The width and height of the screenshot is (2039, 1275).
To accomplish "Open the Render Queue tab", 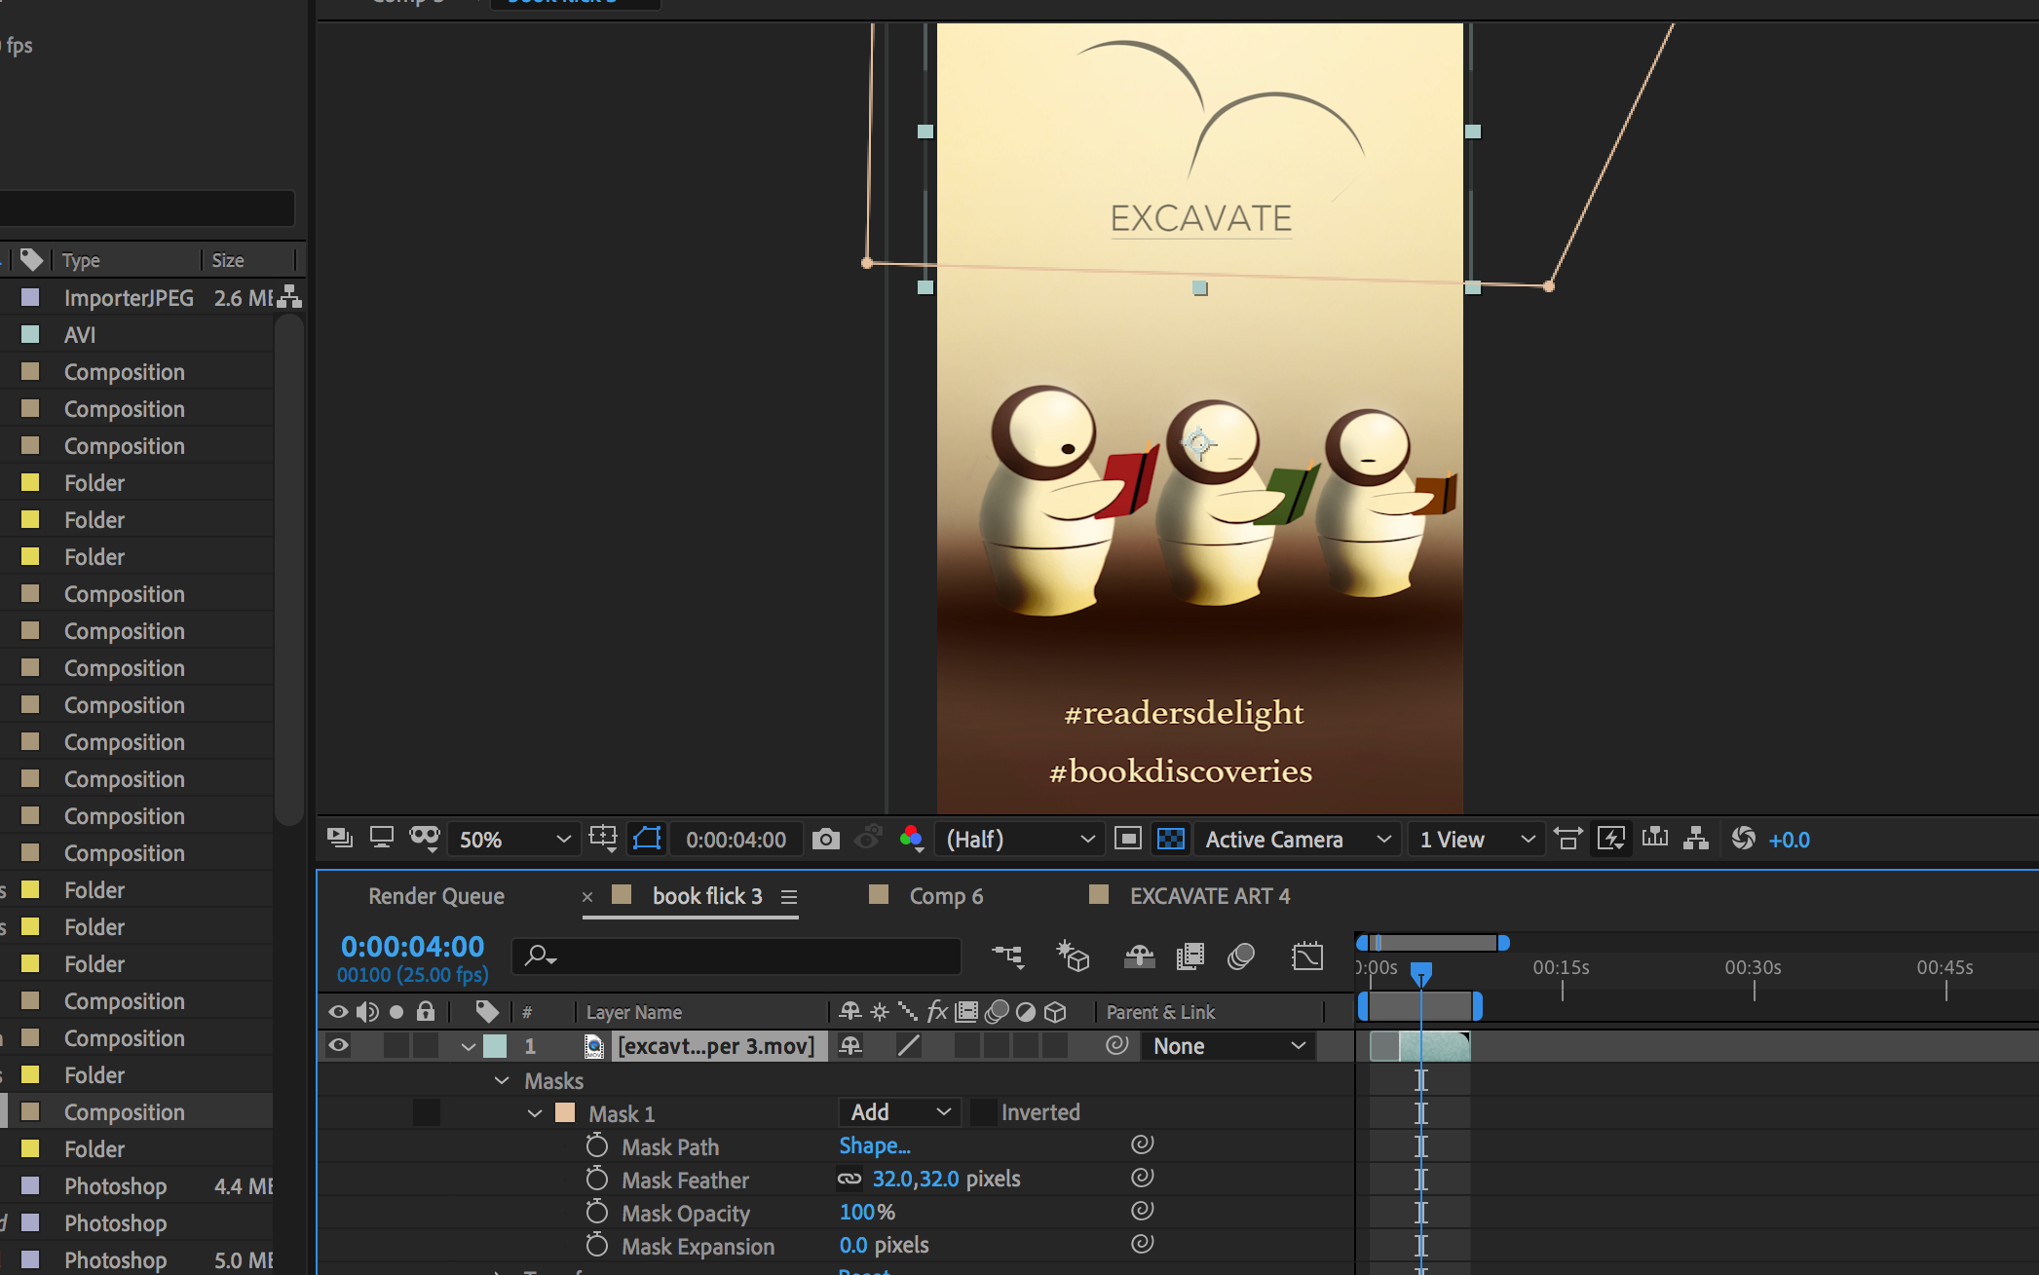I will (x=435, y=896).
